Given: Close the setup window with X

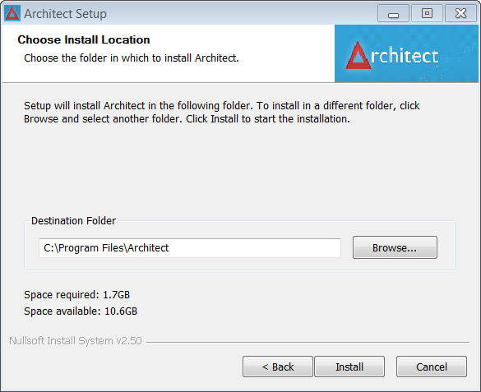Looking at the screenshot, I should [x=460, y=13].
